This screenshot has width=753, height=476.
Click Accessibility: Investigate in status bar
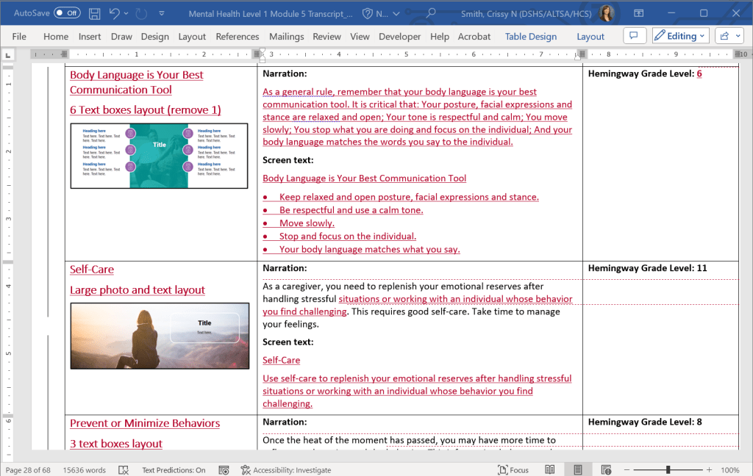point(286,470)
